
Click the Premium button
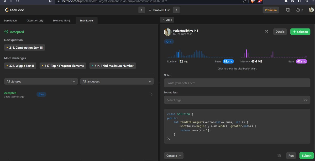[271, 10]
